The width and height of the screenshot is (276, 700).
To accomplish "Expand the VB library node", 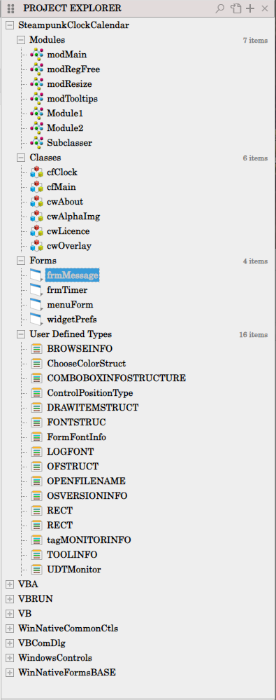I will [9, 614].
